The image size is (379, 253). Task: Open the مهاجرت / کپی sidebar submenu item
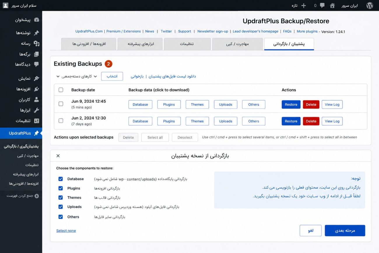(28, 156)
